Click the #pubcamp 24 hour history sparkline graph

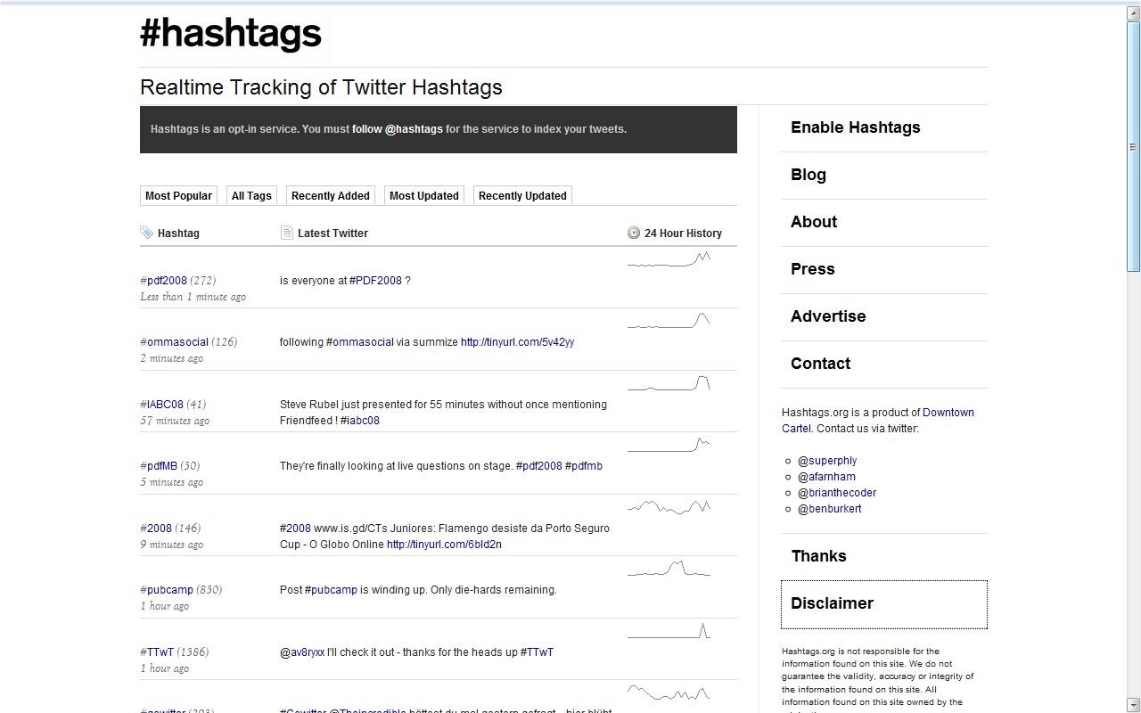669,568
